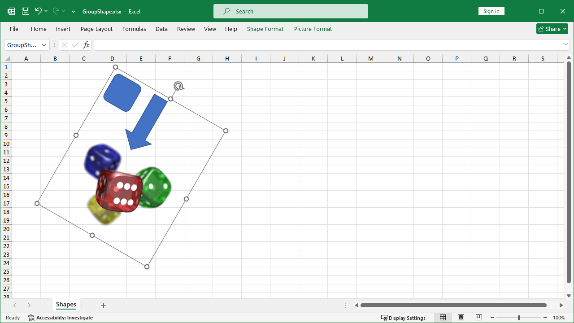Click the zoom slider handle
574x323 pixels.
pyautogui.click(x=519, y=318)
